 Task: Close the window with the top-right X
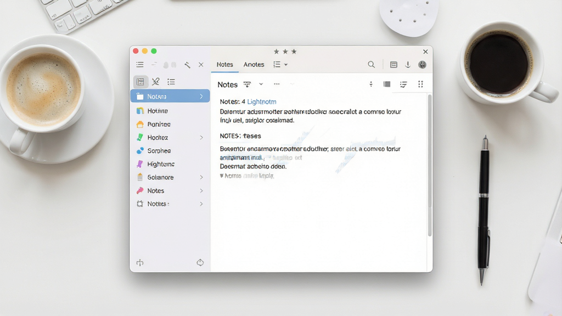point(425,52)
